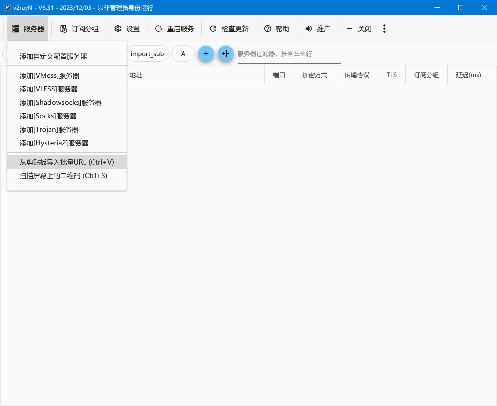Open the three-dot overflow menu
The height and width of the screenshot is (406, 497).
tap(384, 29)
